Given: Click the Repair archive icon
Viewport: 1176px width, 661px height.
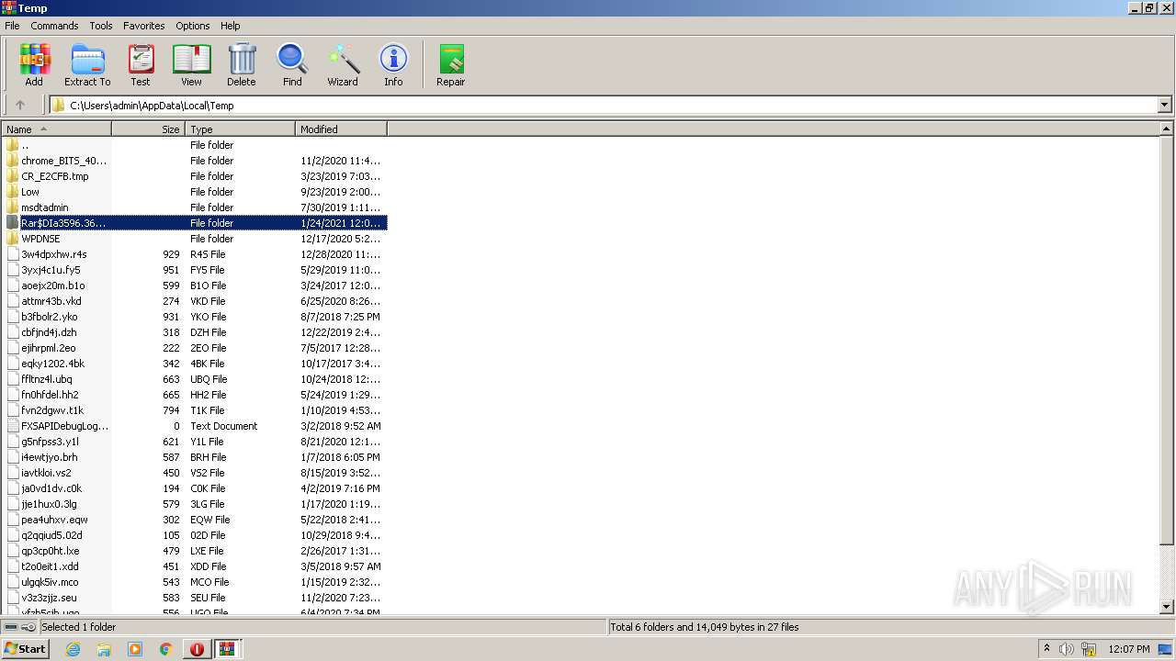Looking at the screenshot, I should [450, 65].
